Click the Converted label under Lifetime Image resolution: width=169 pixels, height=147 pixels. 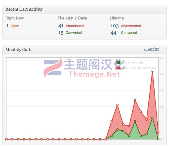point(129,33)
